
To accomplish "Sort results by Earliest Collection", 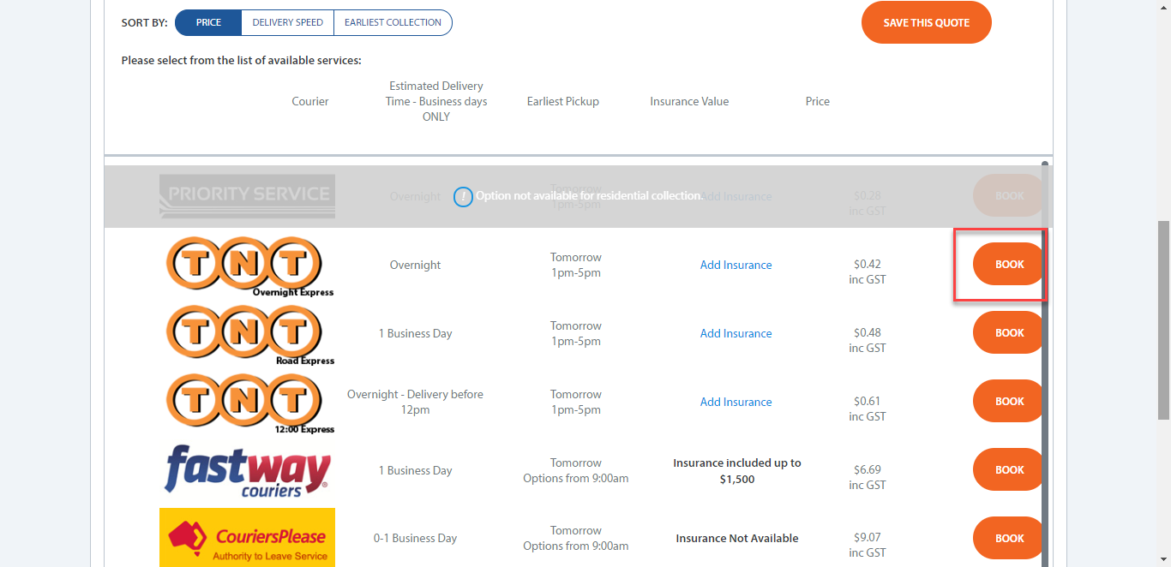I will tap(393, 22).
